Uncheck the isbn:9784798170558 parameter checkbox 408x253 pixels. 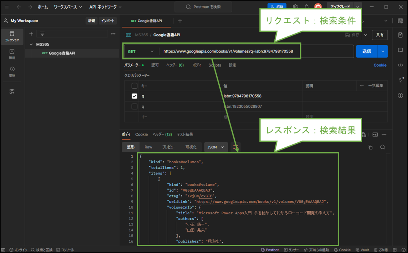[x=135, y=96]
